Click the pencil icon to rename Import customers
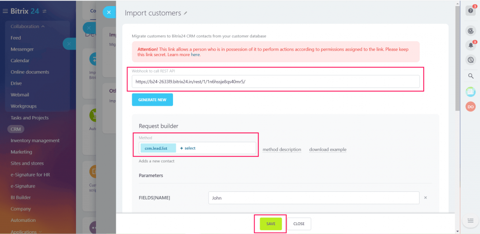Image resolution: width=480 pixels, height=234 pixels. 185,13
